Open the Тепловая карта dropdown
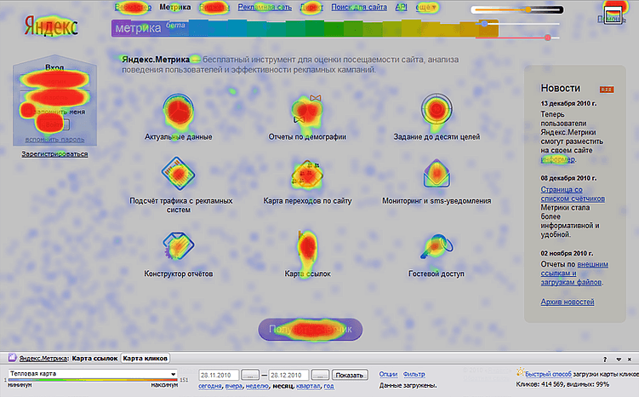Image resolution: width=639 pixels, height=397 pixels. pyautogui.click(x=93, y=374)
